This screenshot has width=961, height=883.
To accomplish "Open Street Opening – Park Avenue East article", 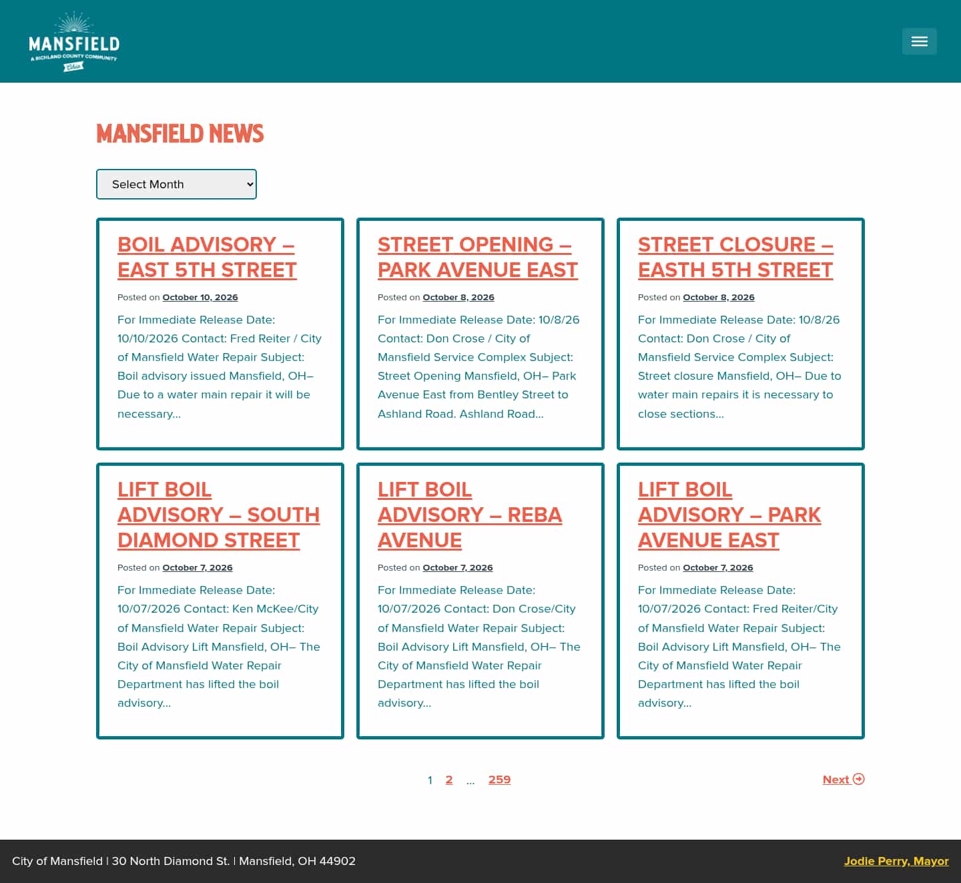I will (x=478, y=257).
